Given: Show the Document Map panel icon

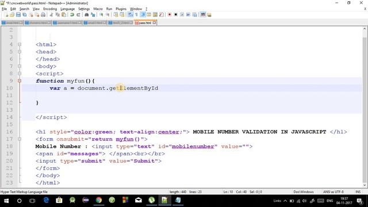Looking at the screenshot, I should pos(155,14).
